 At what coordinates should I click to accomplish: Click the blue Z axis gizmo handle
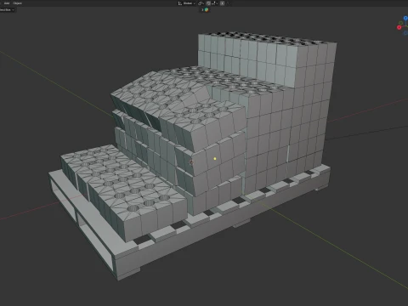point(405,18)
